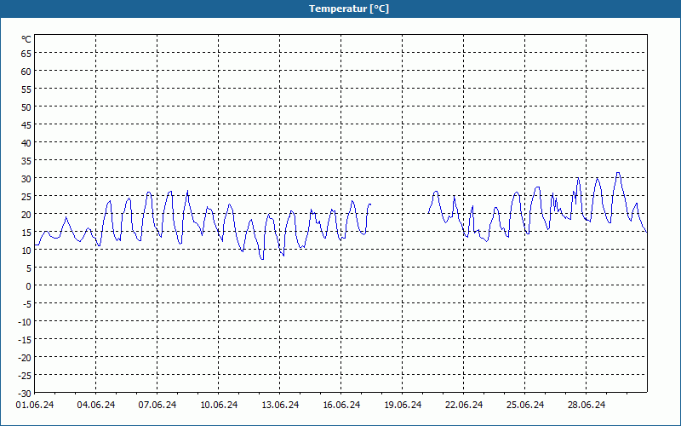Click the 15 value on temperature axis
The height and width of the screenshot is (426, 681).
pos(26,233)
